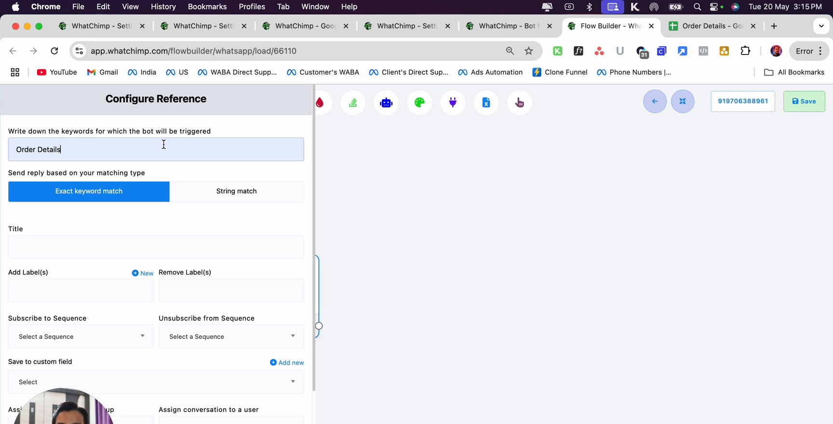833x424 pixels.
Task: Open the All Bookmarks folder
Action: 794,72
